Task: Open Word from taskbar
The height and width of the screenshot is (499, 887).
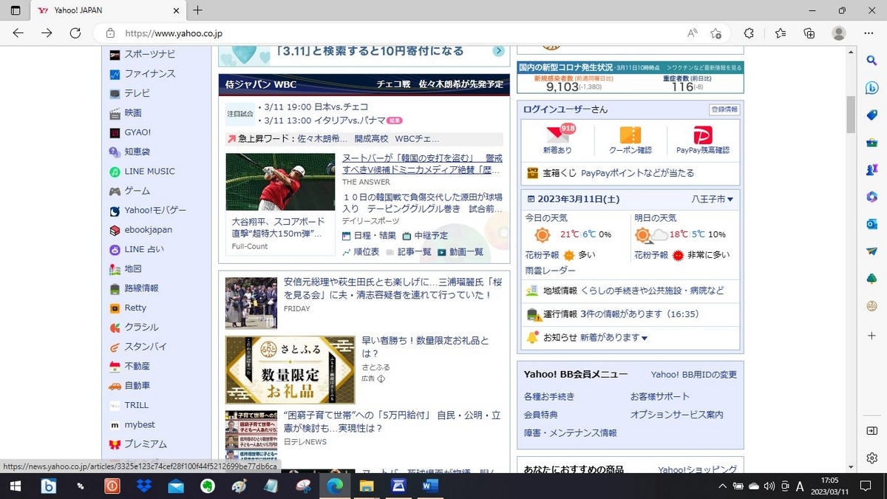Action: tap(429, 486)
